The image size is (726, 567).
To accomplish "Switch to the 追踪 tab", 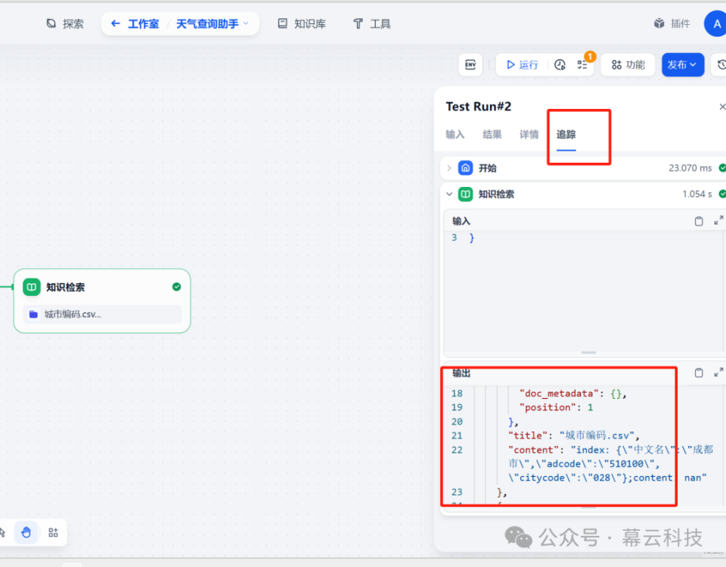I will [x=566, y=135].
